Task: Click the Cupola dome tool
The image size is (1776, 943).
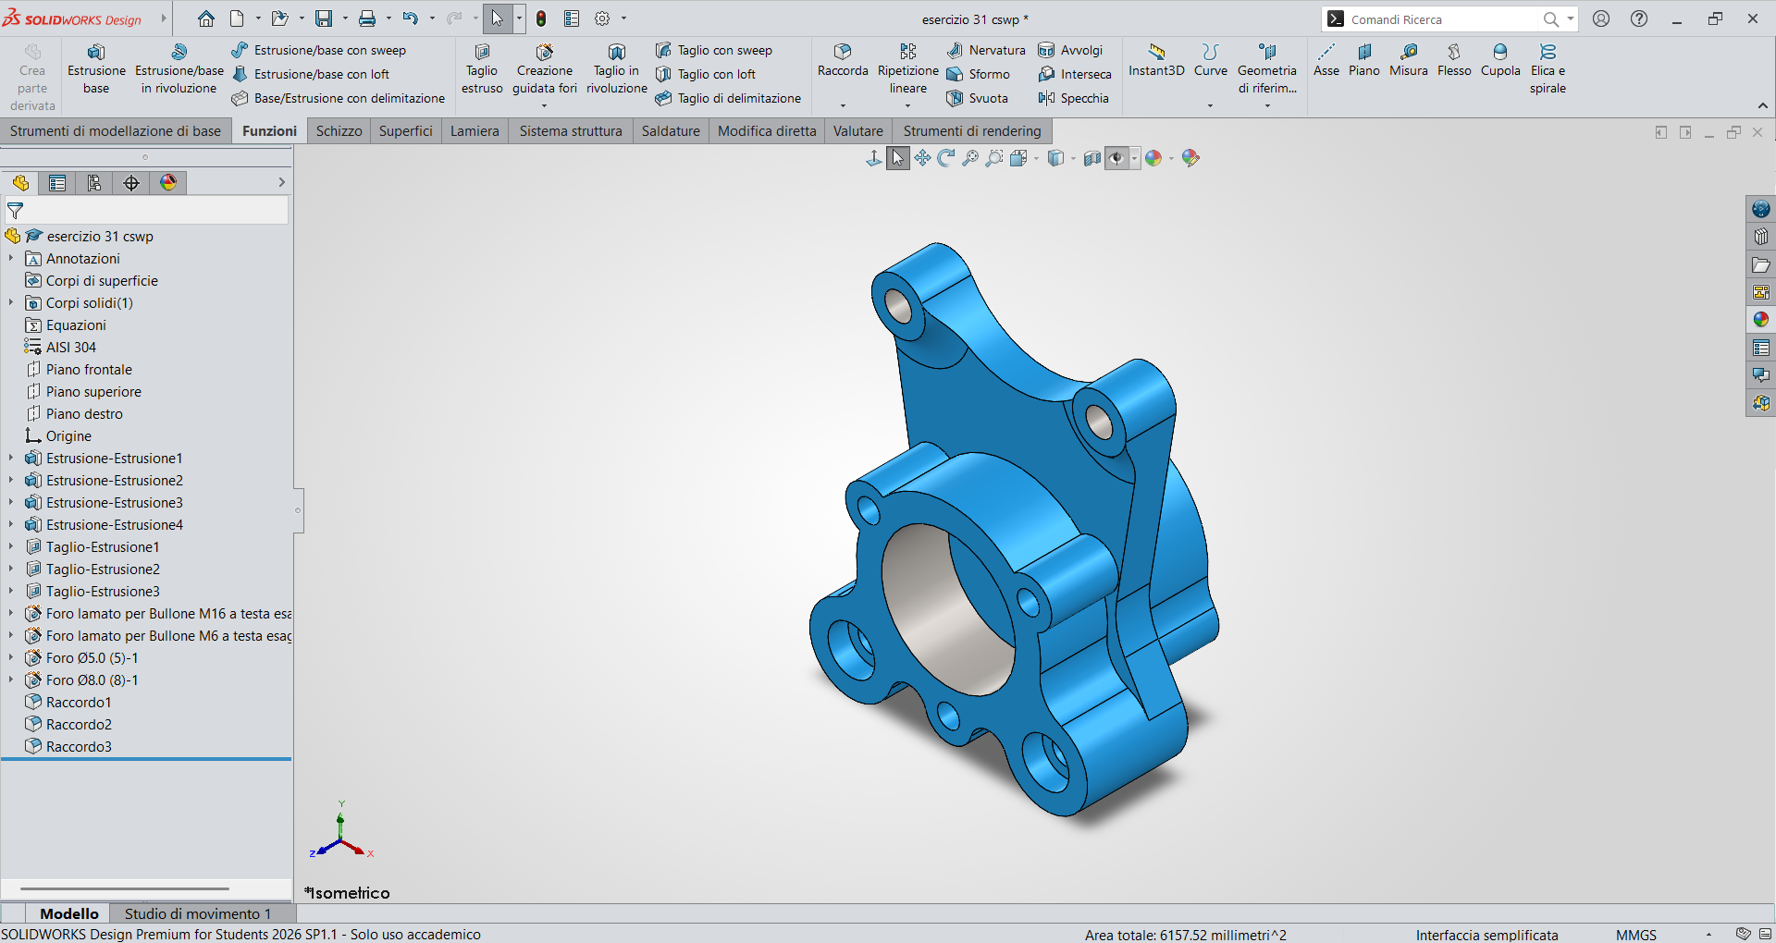Action: pos(1499,60)
